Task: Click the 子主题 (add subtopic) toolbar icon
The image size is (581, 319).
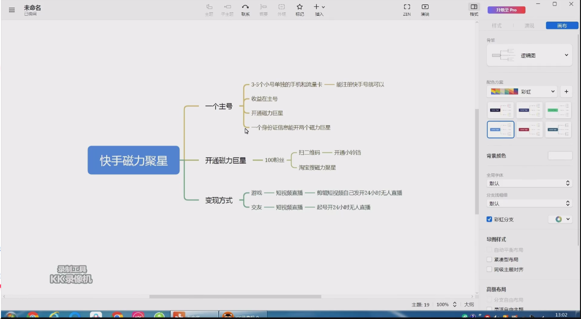Action: [x=227, y=7]
